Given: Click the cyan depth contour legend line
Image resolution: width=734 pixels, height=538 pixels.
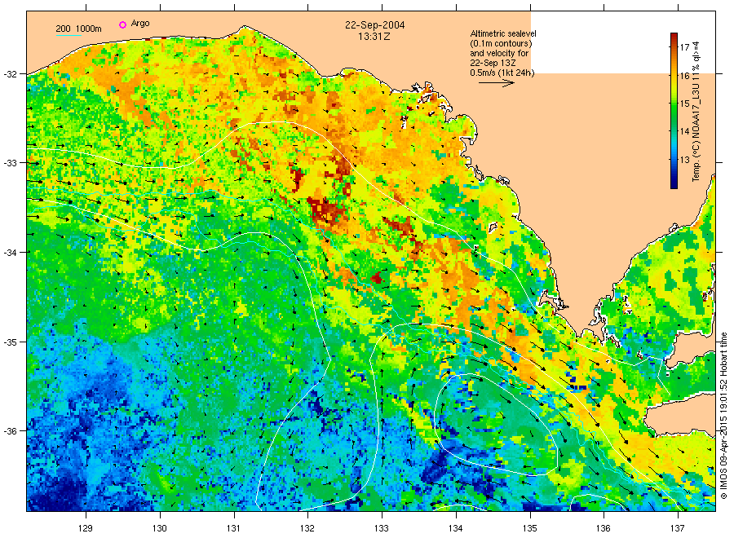Looking at the screenshot, I should pos(69,35).
